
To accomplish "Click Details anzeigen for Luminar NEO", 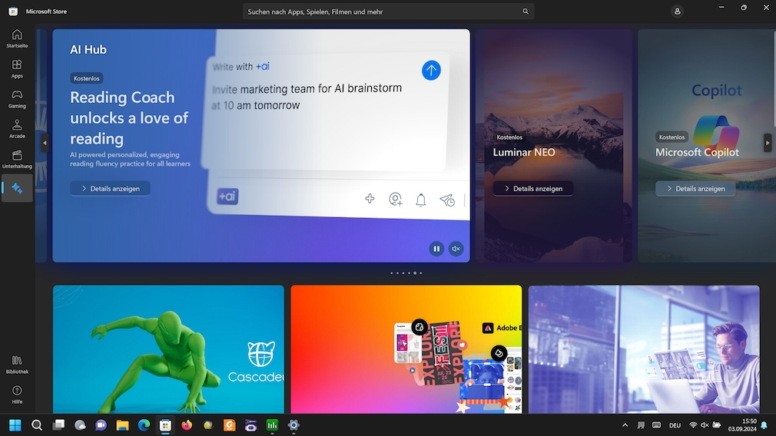I will pyautogui.click(x=533, y=188).
